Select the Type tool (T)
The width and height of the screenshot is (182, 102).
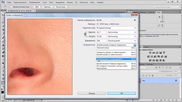[3, 71]
